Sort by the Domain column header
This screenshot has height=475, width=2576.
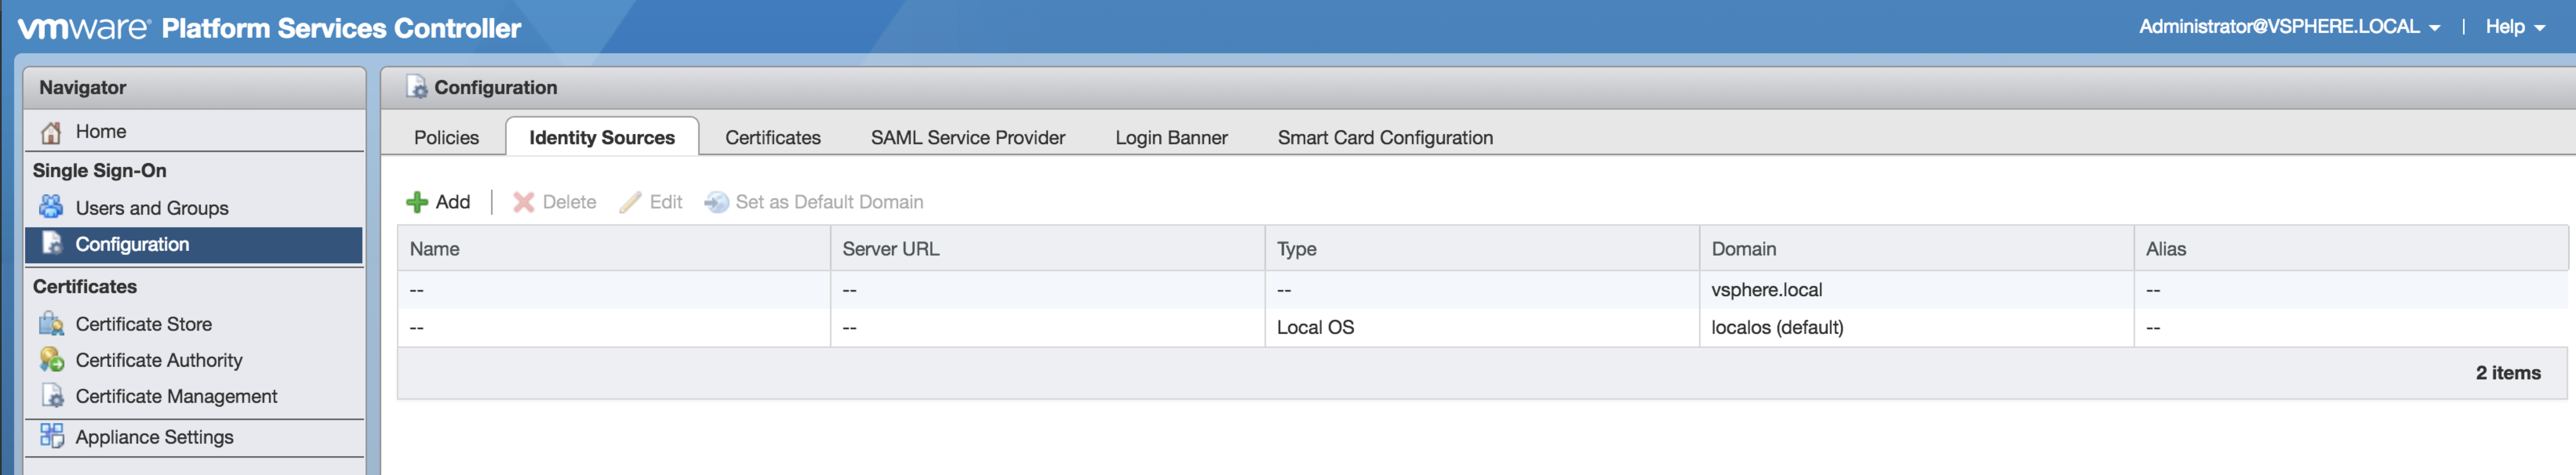(x=1743, y=249)
